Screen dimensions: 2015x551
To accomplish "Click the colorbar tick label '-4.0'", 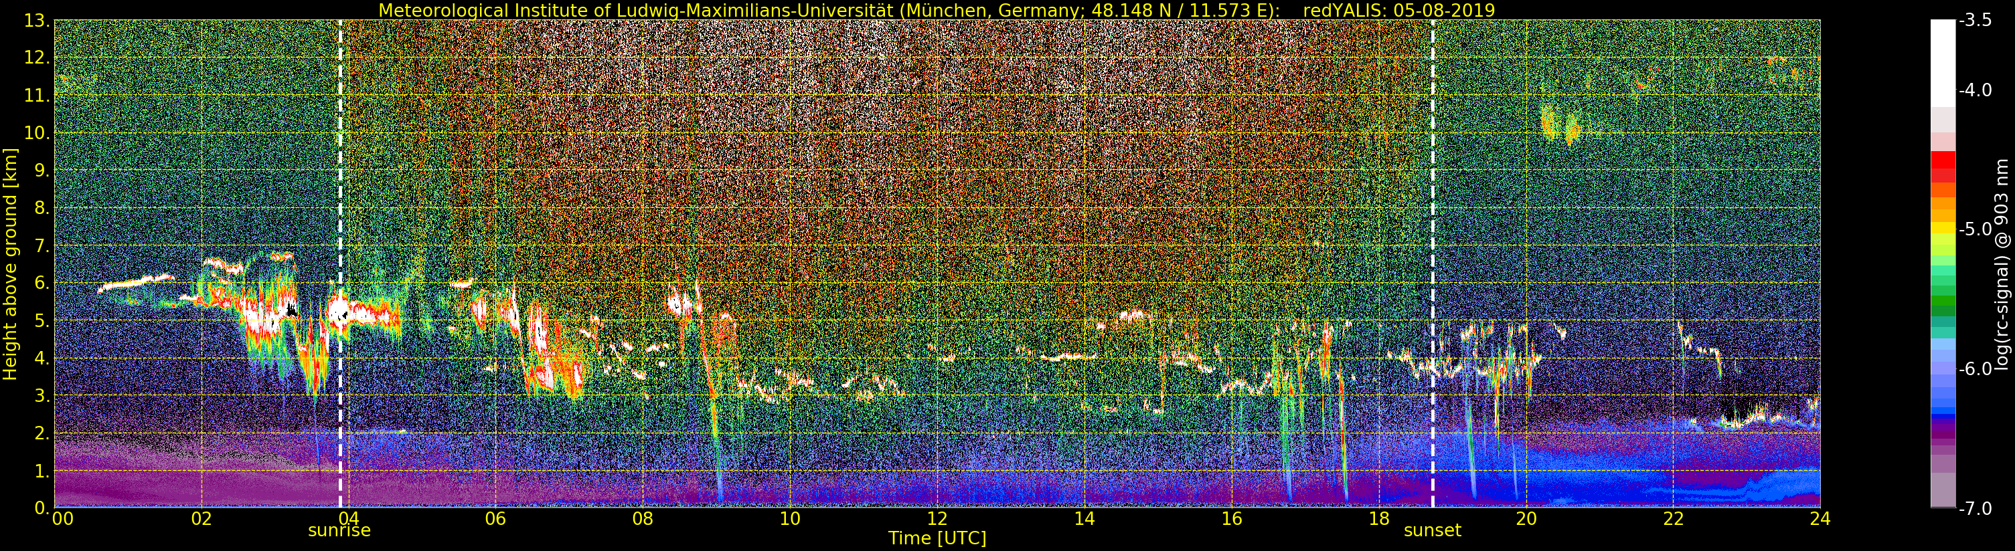I will click(x=1975, y=91).
